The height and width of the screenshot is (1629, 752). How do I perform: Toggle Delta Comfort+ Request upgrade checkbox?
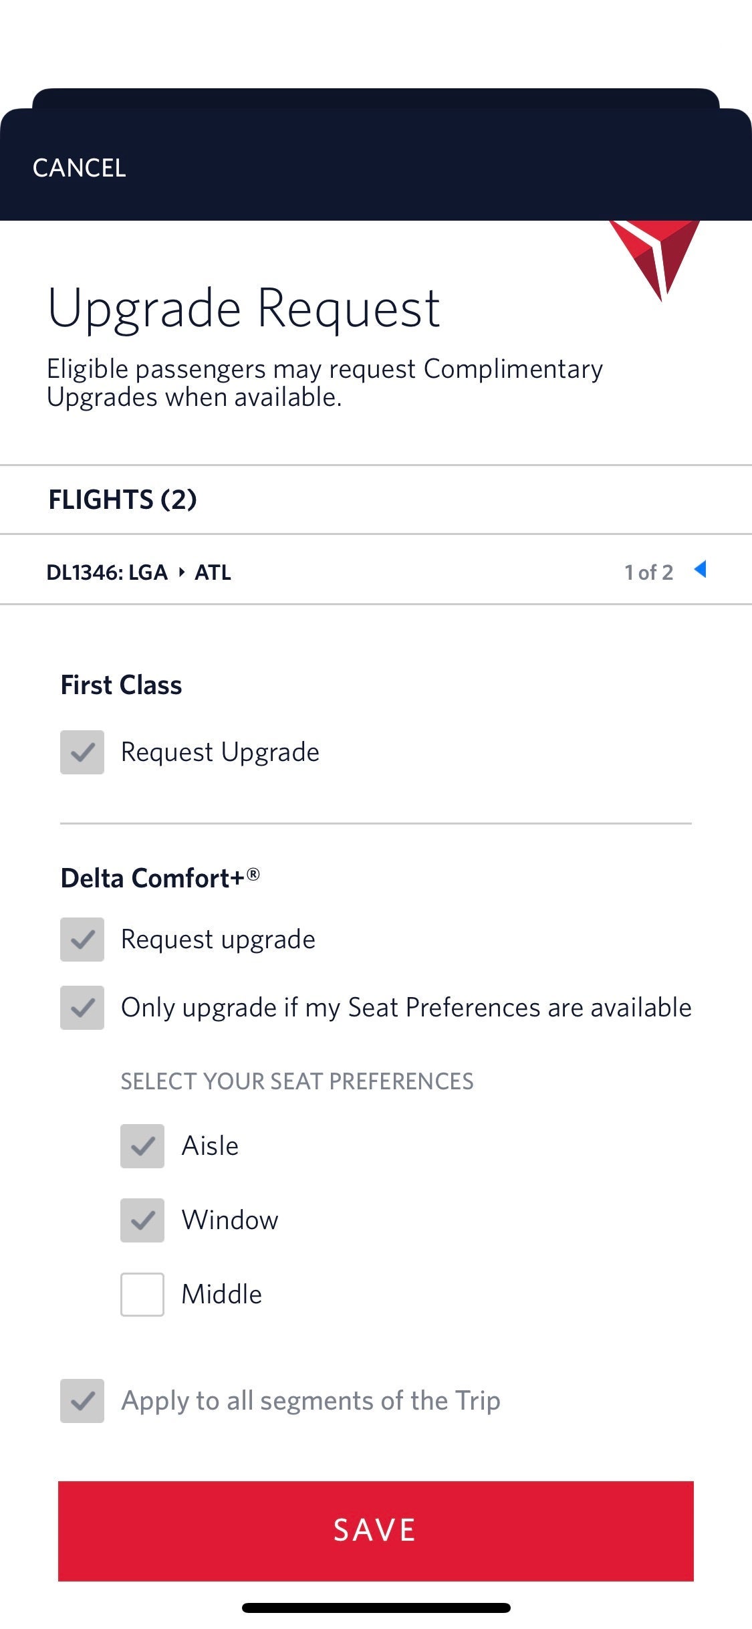pos(82,940)
